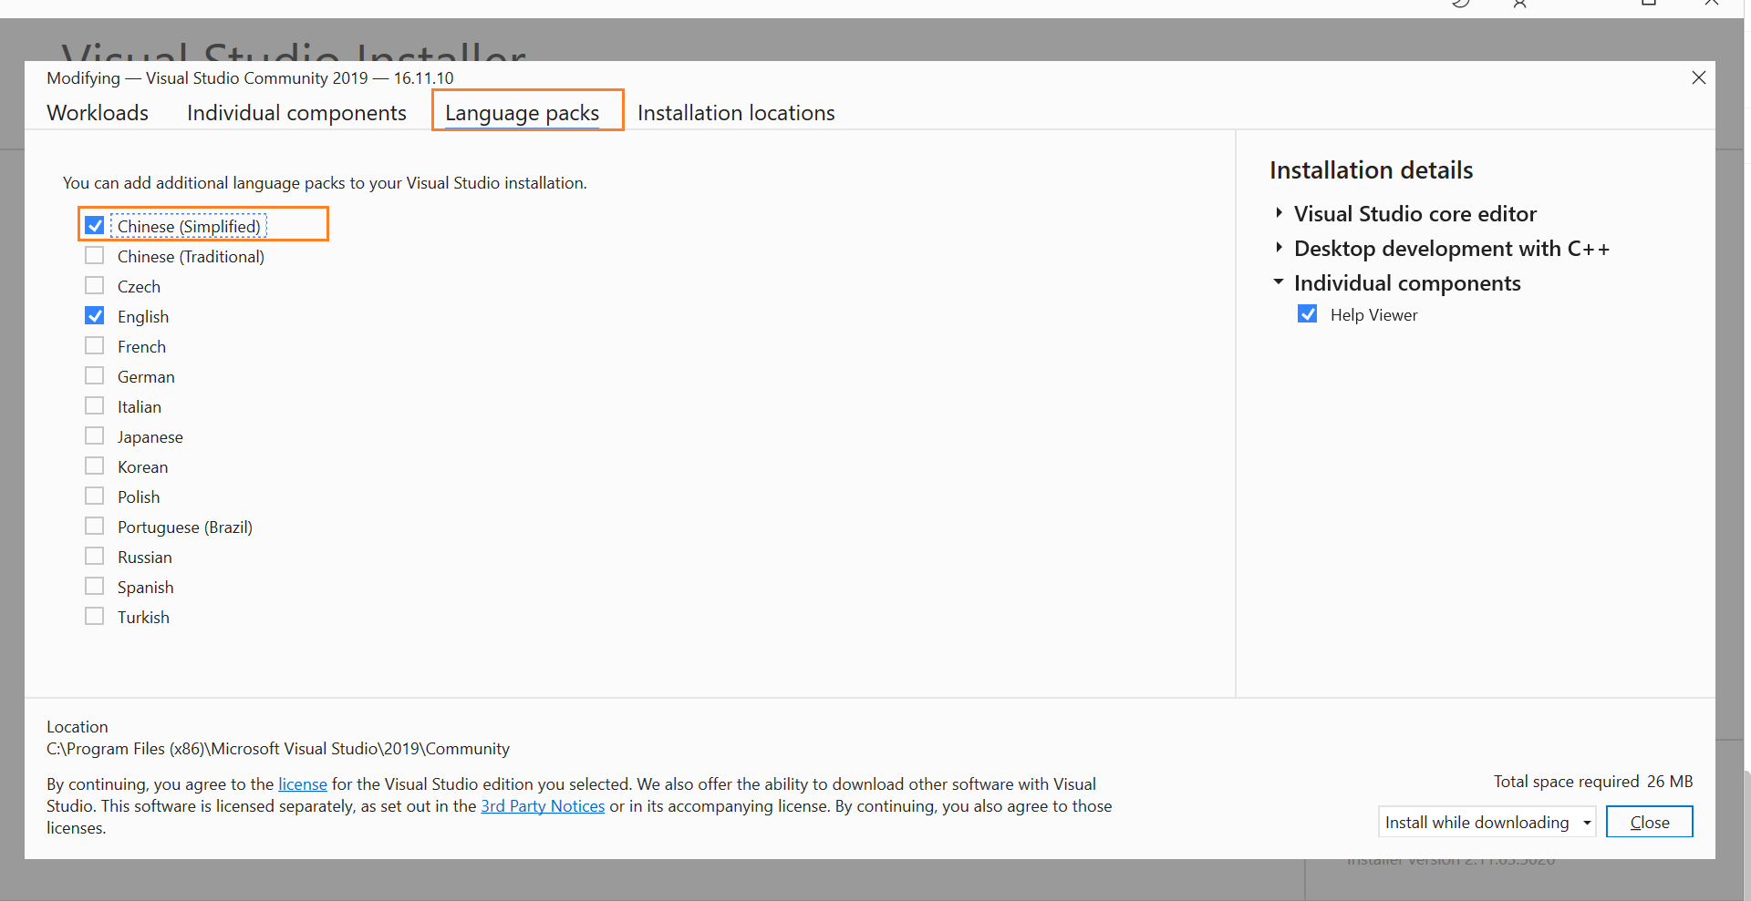Enable the Chinese (Traditional) language pack

click(95, 256)
